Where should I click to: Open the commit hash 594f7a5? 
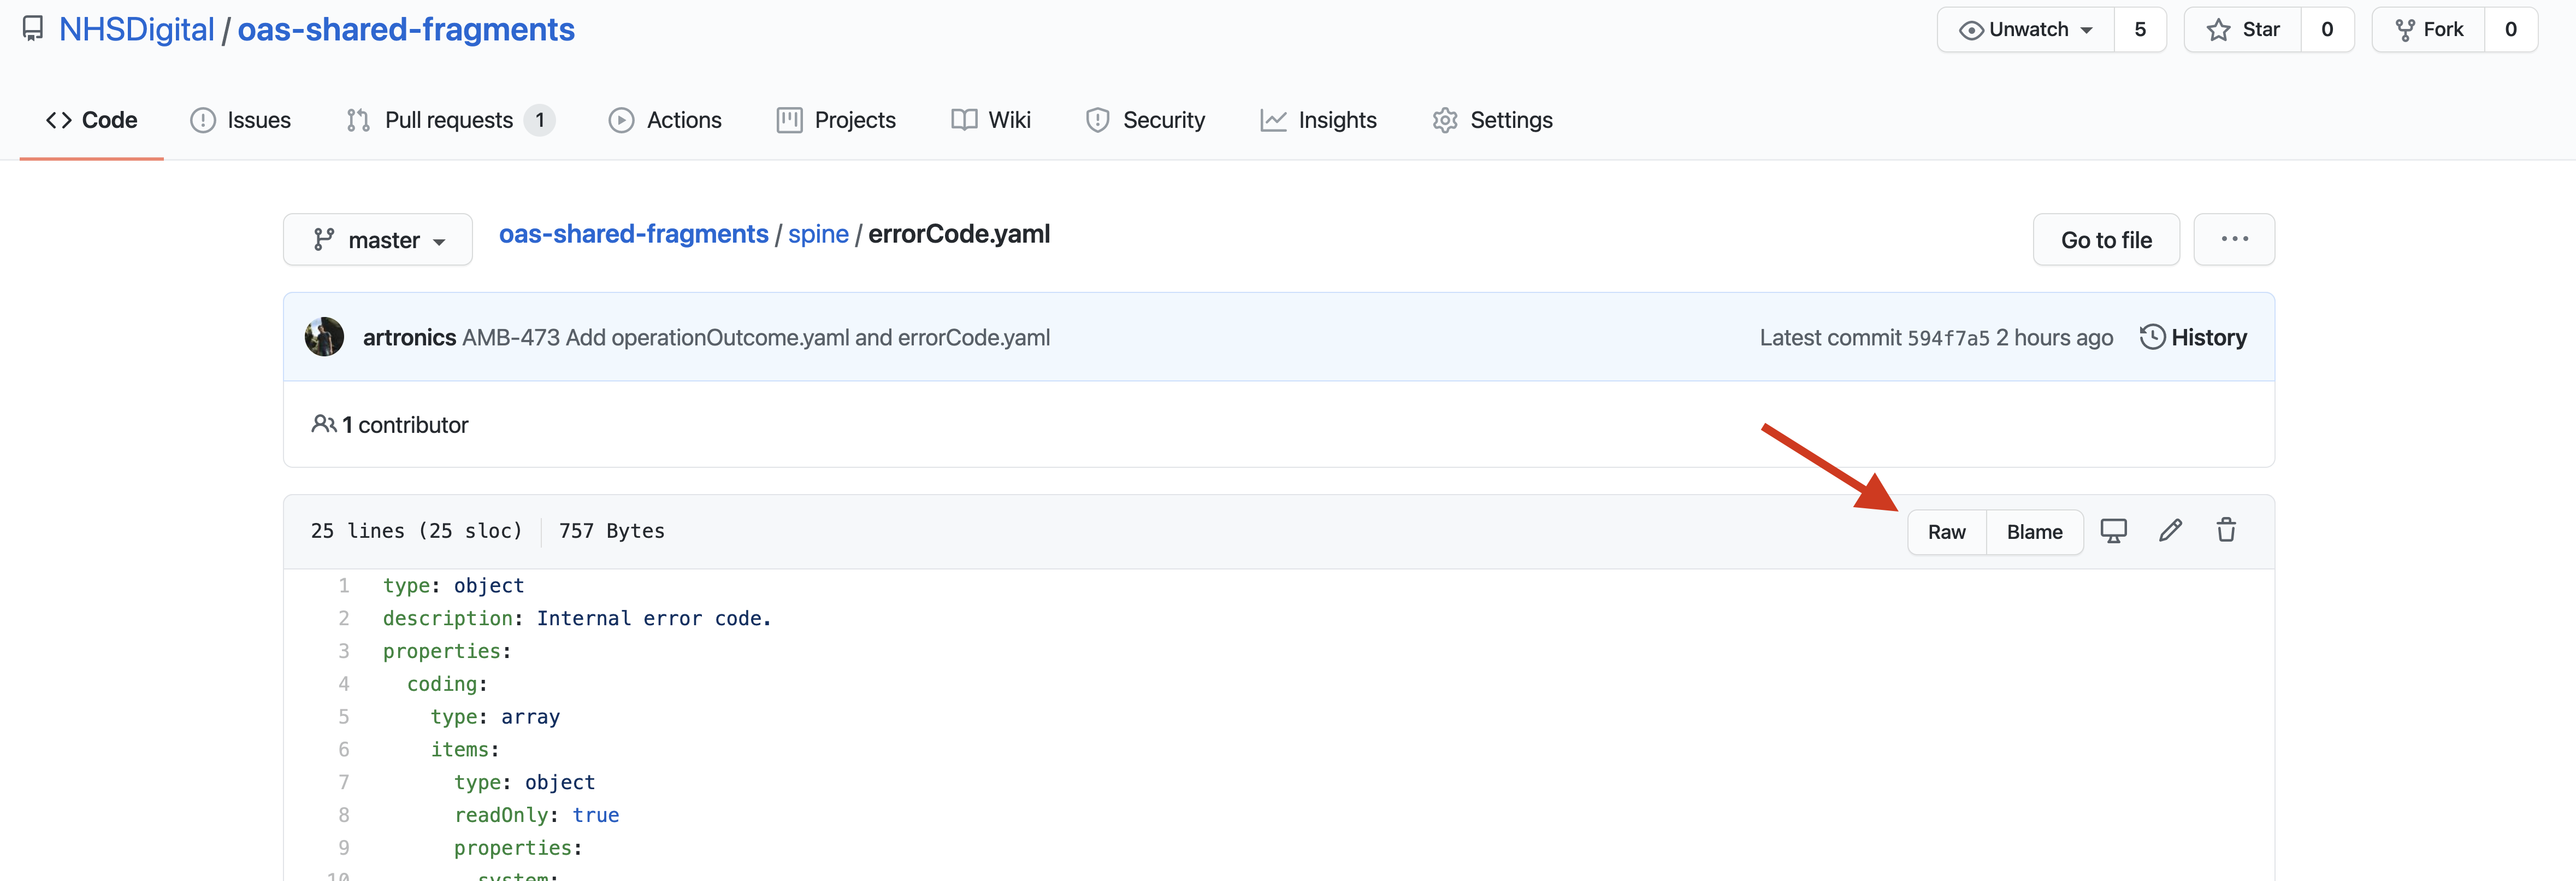click(1947, 338)
